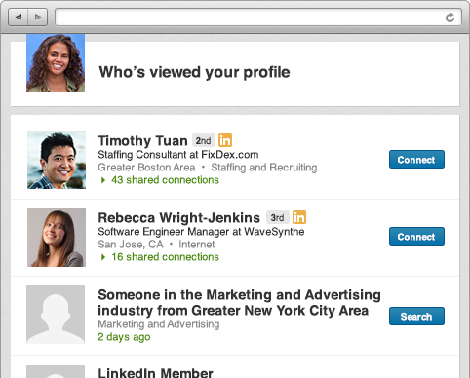Click 'San Jose, CA' location text

coord(131,245)
